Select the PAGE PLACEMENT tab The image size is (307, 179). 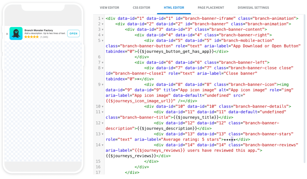coord(211,8)
